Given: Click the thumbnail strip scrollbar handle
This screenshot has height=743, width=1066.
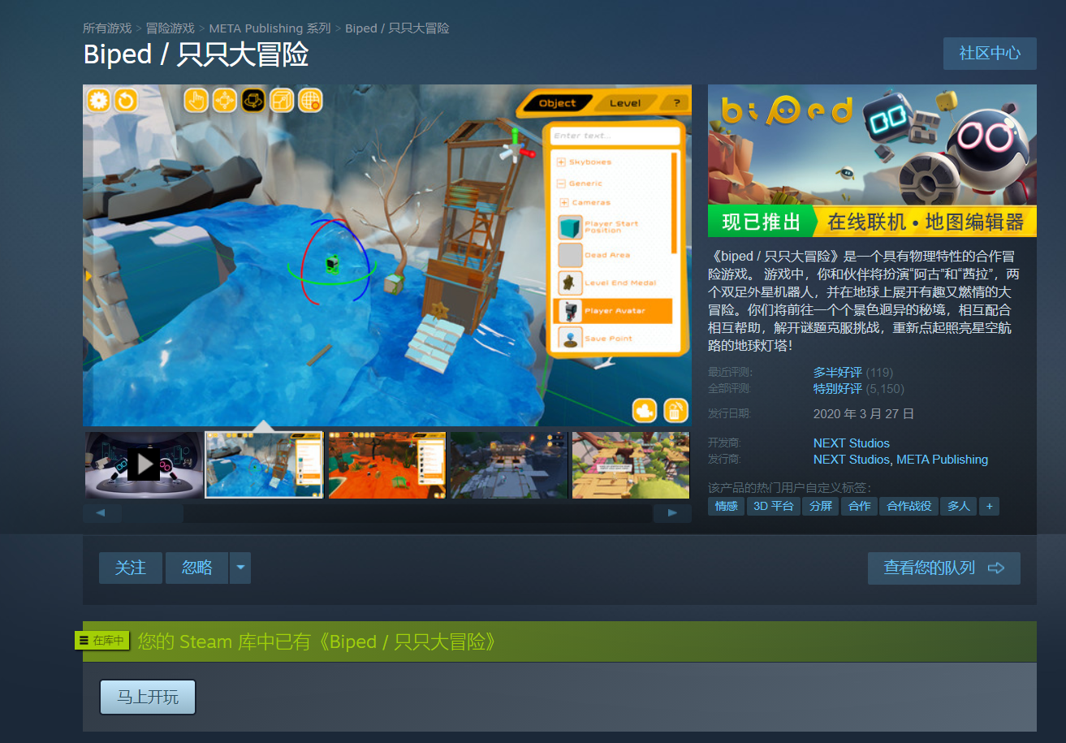Looking at the screenshot, I should coord(153,513).
